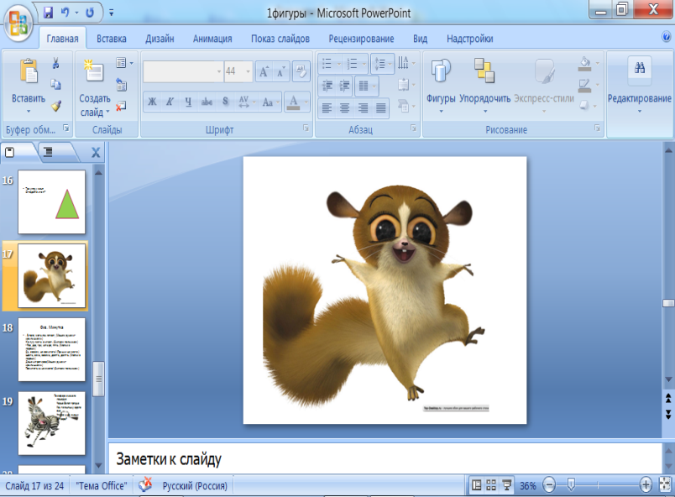Decrease the list indent level
The width and height of the screenshot is (675, 497).
tap(327, 86)
